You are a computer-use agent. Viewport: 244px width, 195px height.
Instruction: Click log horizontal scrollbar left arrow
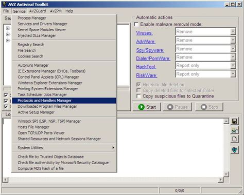pos(6,180)
